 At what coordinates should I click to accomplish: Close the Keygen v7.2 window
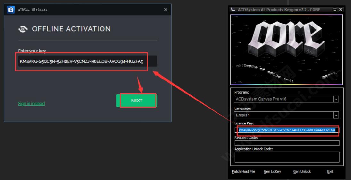pyautogui.click(x=340, y=10)
